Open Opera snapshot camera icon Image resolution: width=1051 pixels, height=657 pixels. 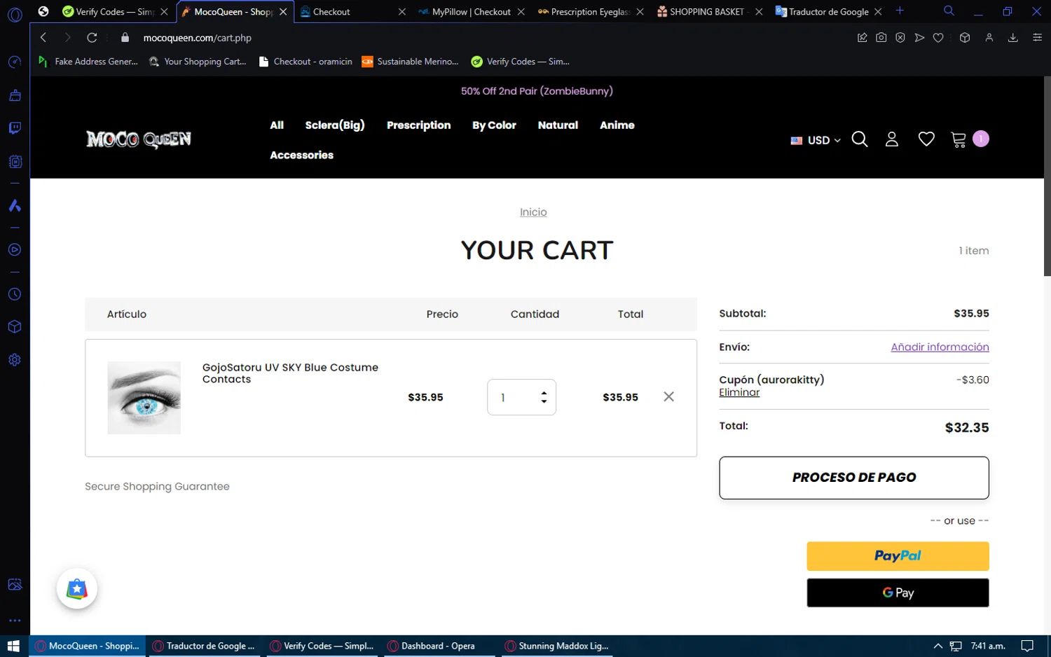pyautogui.click(x=881, y=38)
